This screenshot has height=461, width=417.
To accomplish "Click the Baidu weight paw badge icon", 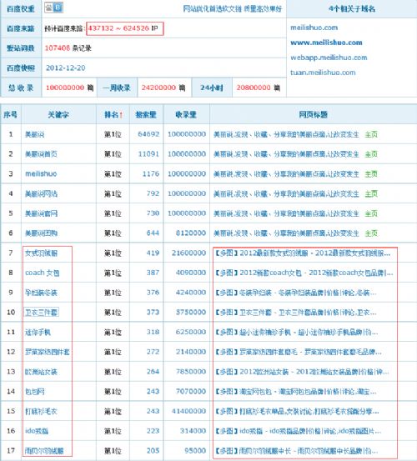I will (53, 8).
